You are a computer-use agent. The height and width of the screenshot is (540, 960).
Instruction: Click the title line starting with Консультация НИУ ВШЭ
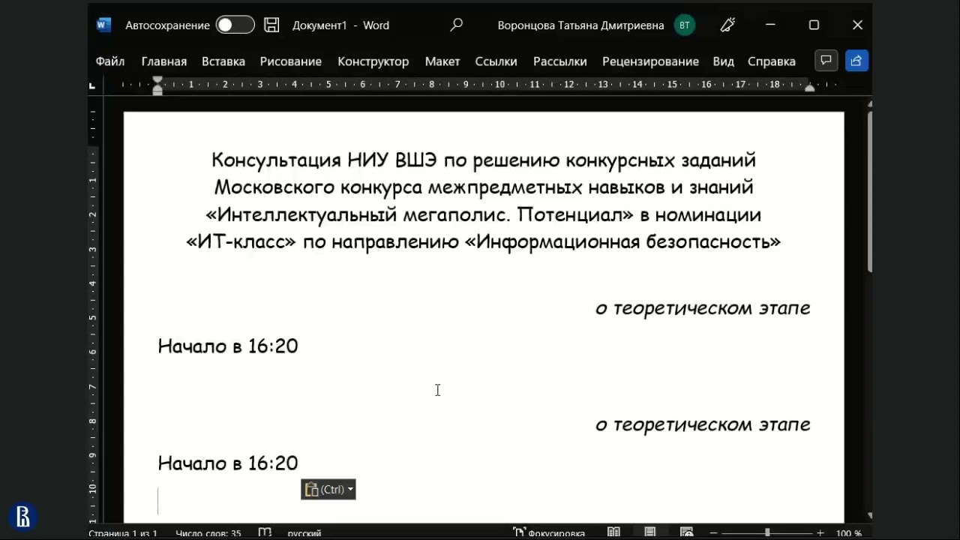[x=484, y=160]
